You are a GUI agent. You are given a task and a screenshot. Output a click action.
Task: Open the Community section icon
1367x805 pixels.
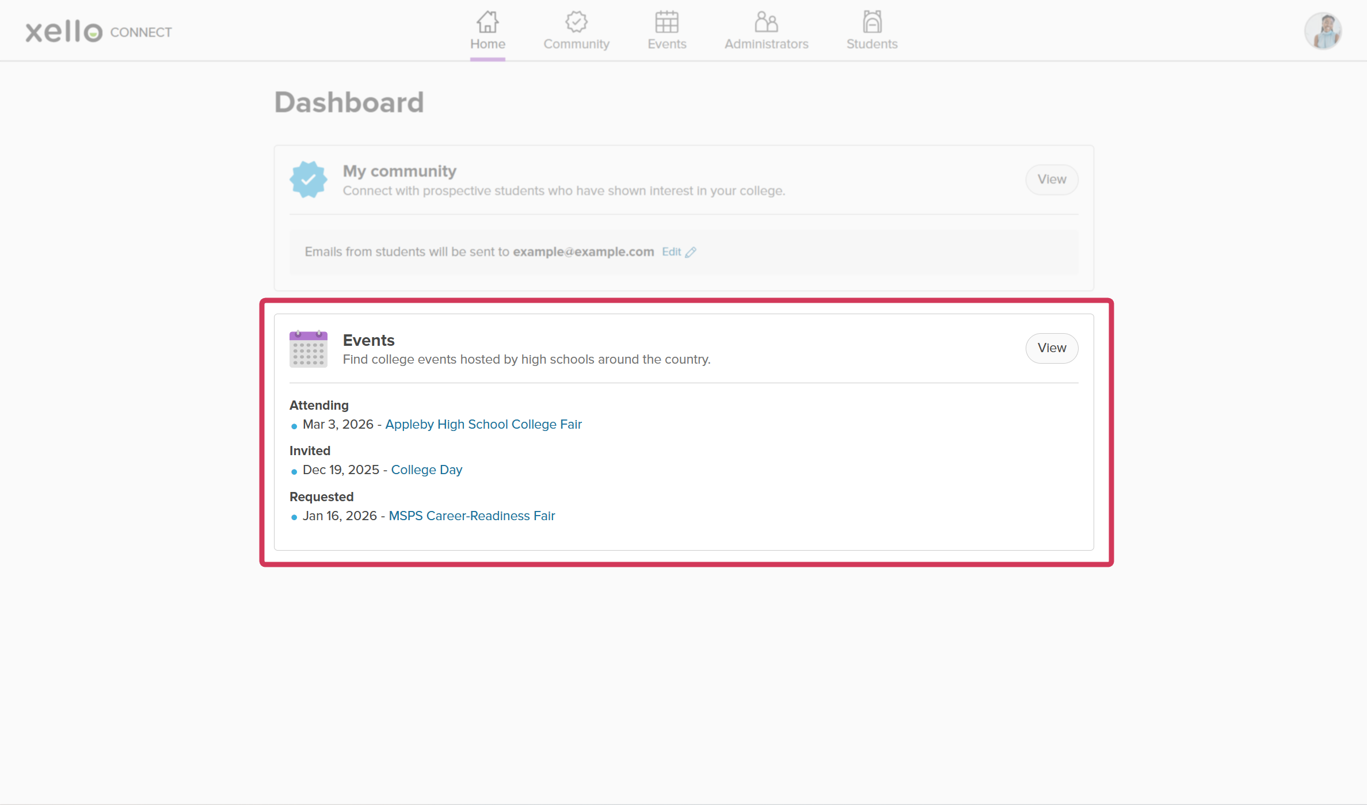click(576, 21)
